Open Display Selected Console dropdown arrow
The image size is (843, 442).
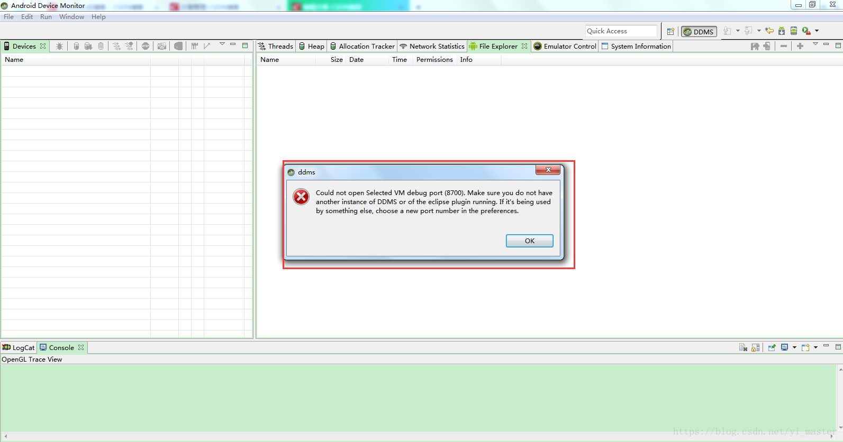794,347
